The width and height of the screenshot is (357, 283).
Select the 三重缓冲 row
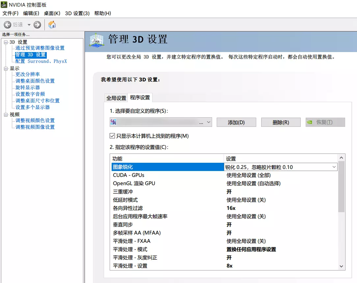[224, 192]
